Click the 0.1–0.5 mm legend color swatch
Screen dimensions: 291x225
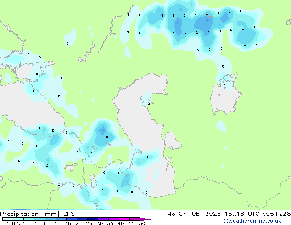click(x=8, y=219)
